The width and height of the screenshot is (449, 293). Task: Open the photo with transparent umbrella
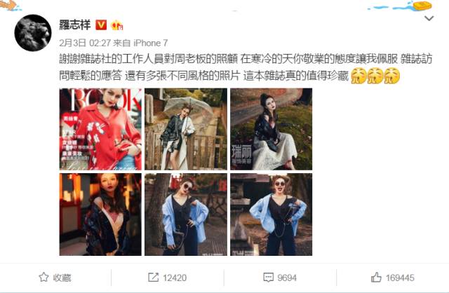(186, 129)
